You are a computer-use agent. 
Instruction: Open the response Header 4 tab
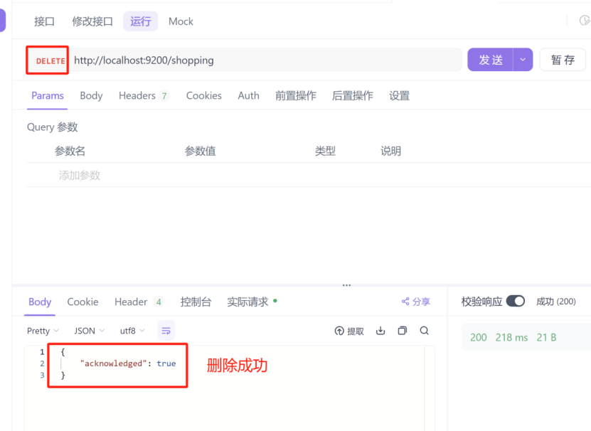pos(139,302)
